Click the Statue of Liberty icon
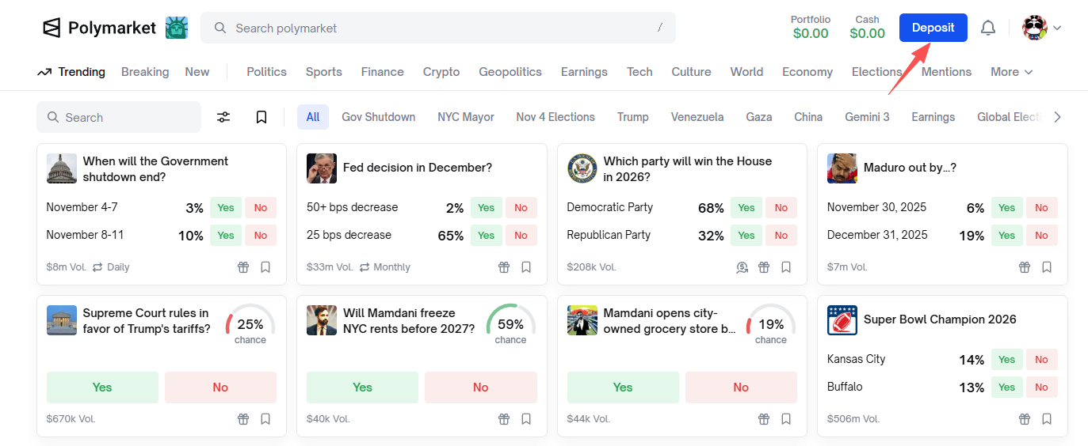The width and height of the screenshot is (1088, 446). click(x=177, y=28)
